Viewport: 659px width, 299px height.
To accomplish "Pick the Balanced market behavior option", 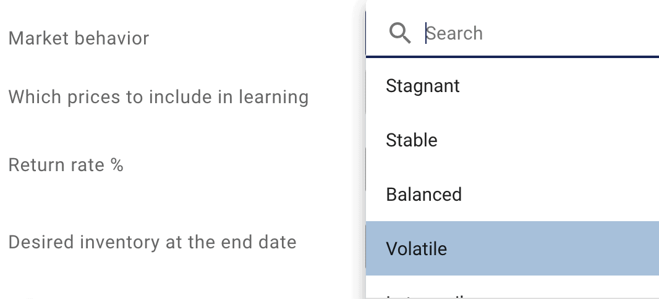I will click(512, 194).
